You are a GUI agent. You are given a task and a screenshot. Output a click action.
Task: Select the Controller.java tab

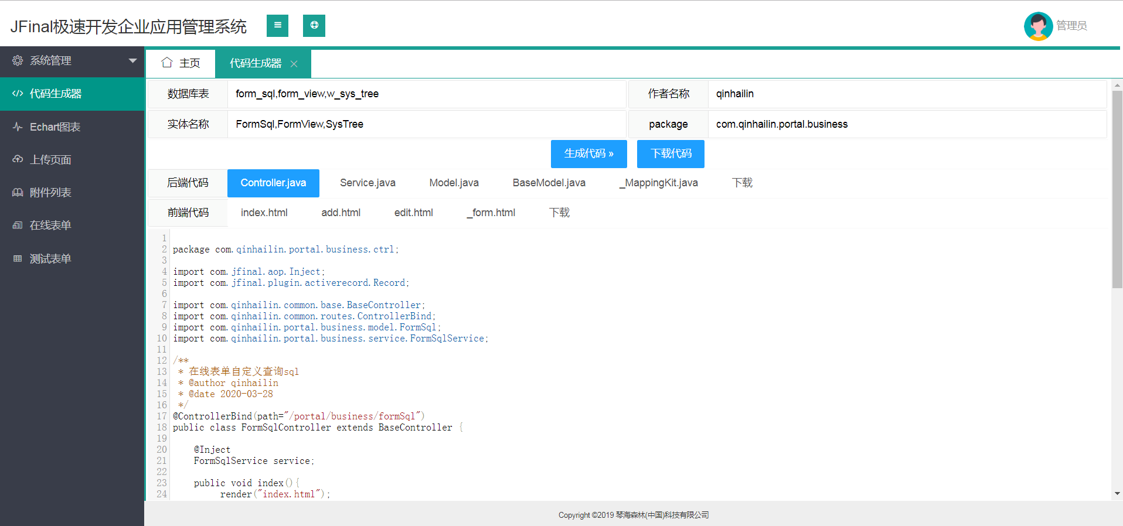pos(273,183)
